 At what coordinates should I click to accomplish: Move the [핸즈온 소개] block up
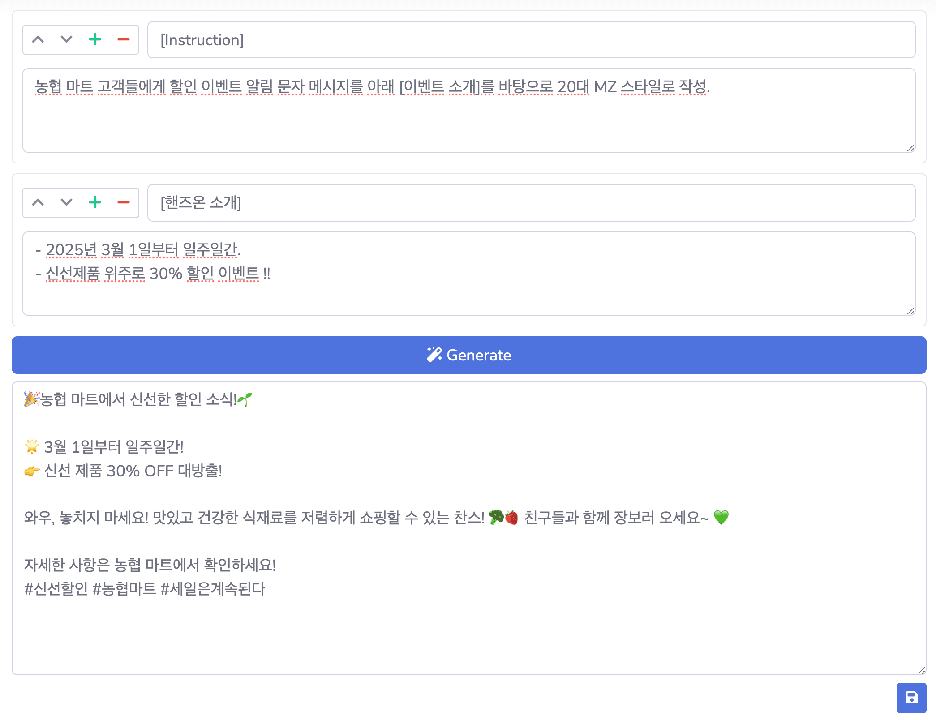point(38,202)
